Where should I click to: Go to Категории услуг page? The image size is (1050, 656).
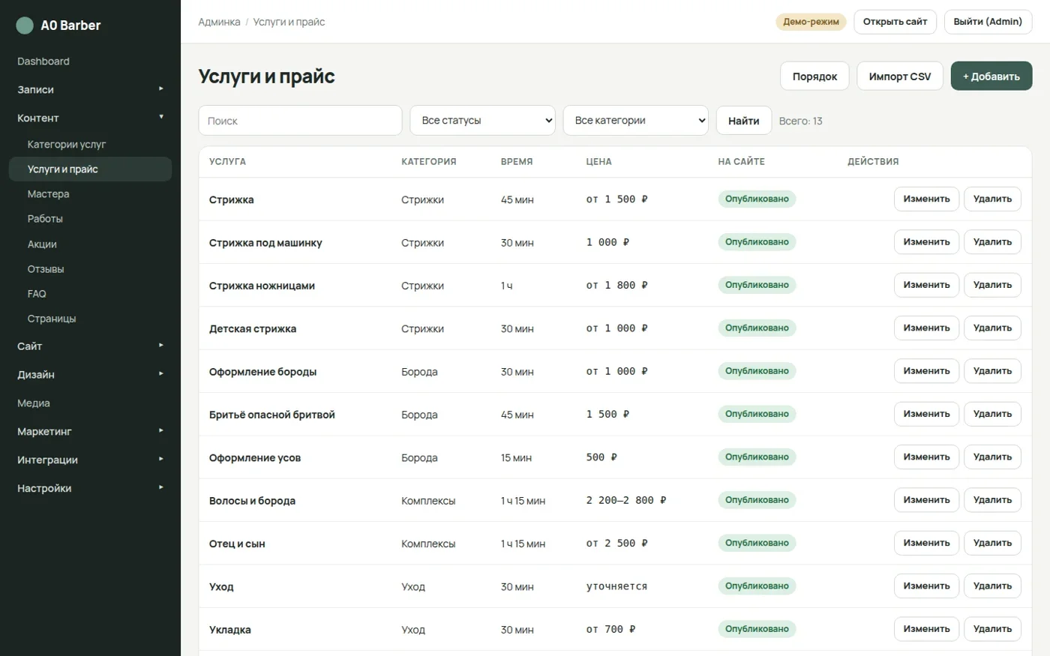click(90, 145)
